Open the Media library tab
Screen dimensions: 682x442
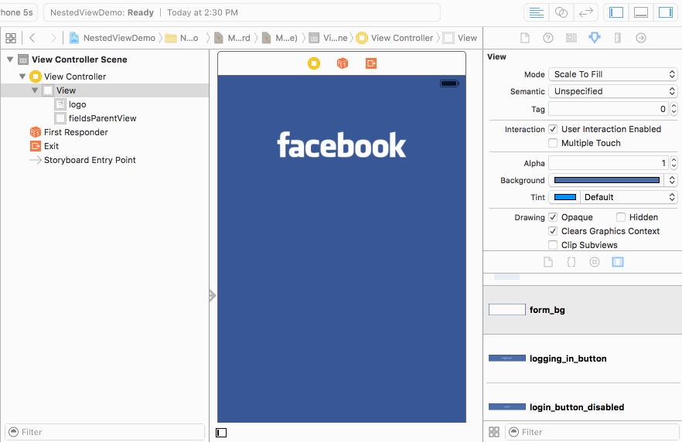coord(618,262)
